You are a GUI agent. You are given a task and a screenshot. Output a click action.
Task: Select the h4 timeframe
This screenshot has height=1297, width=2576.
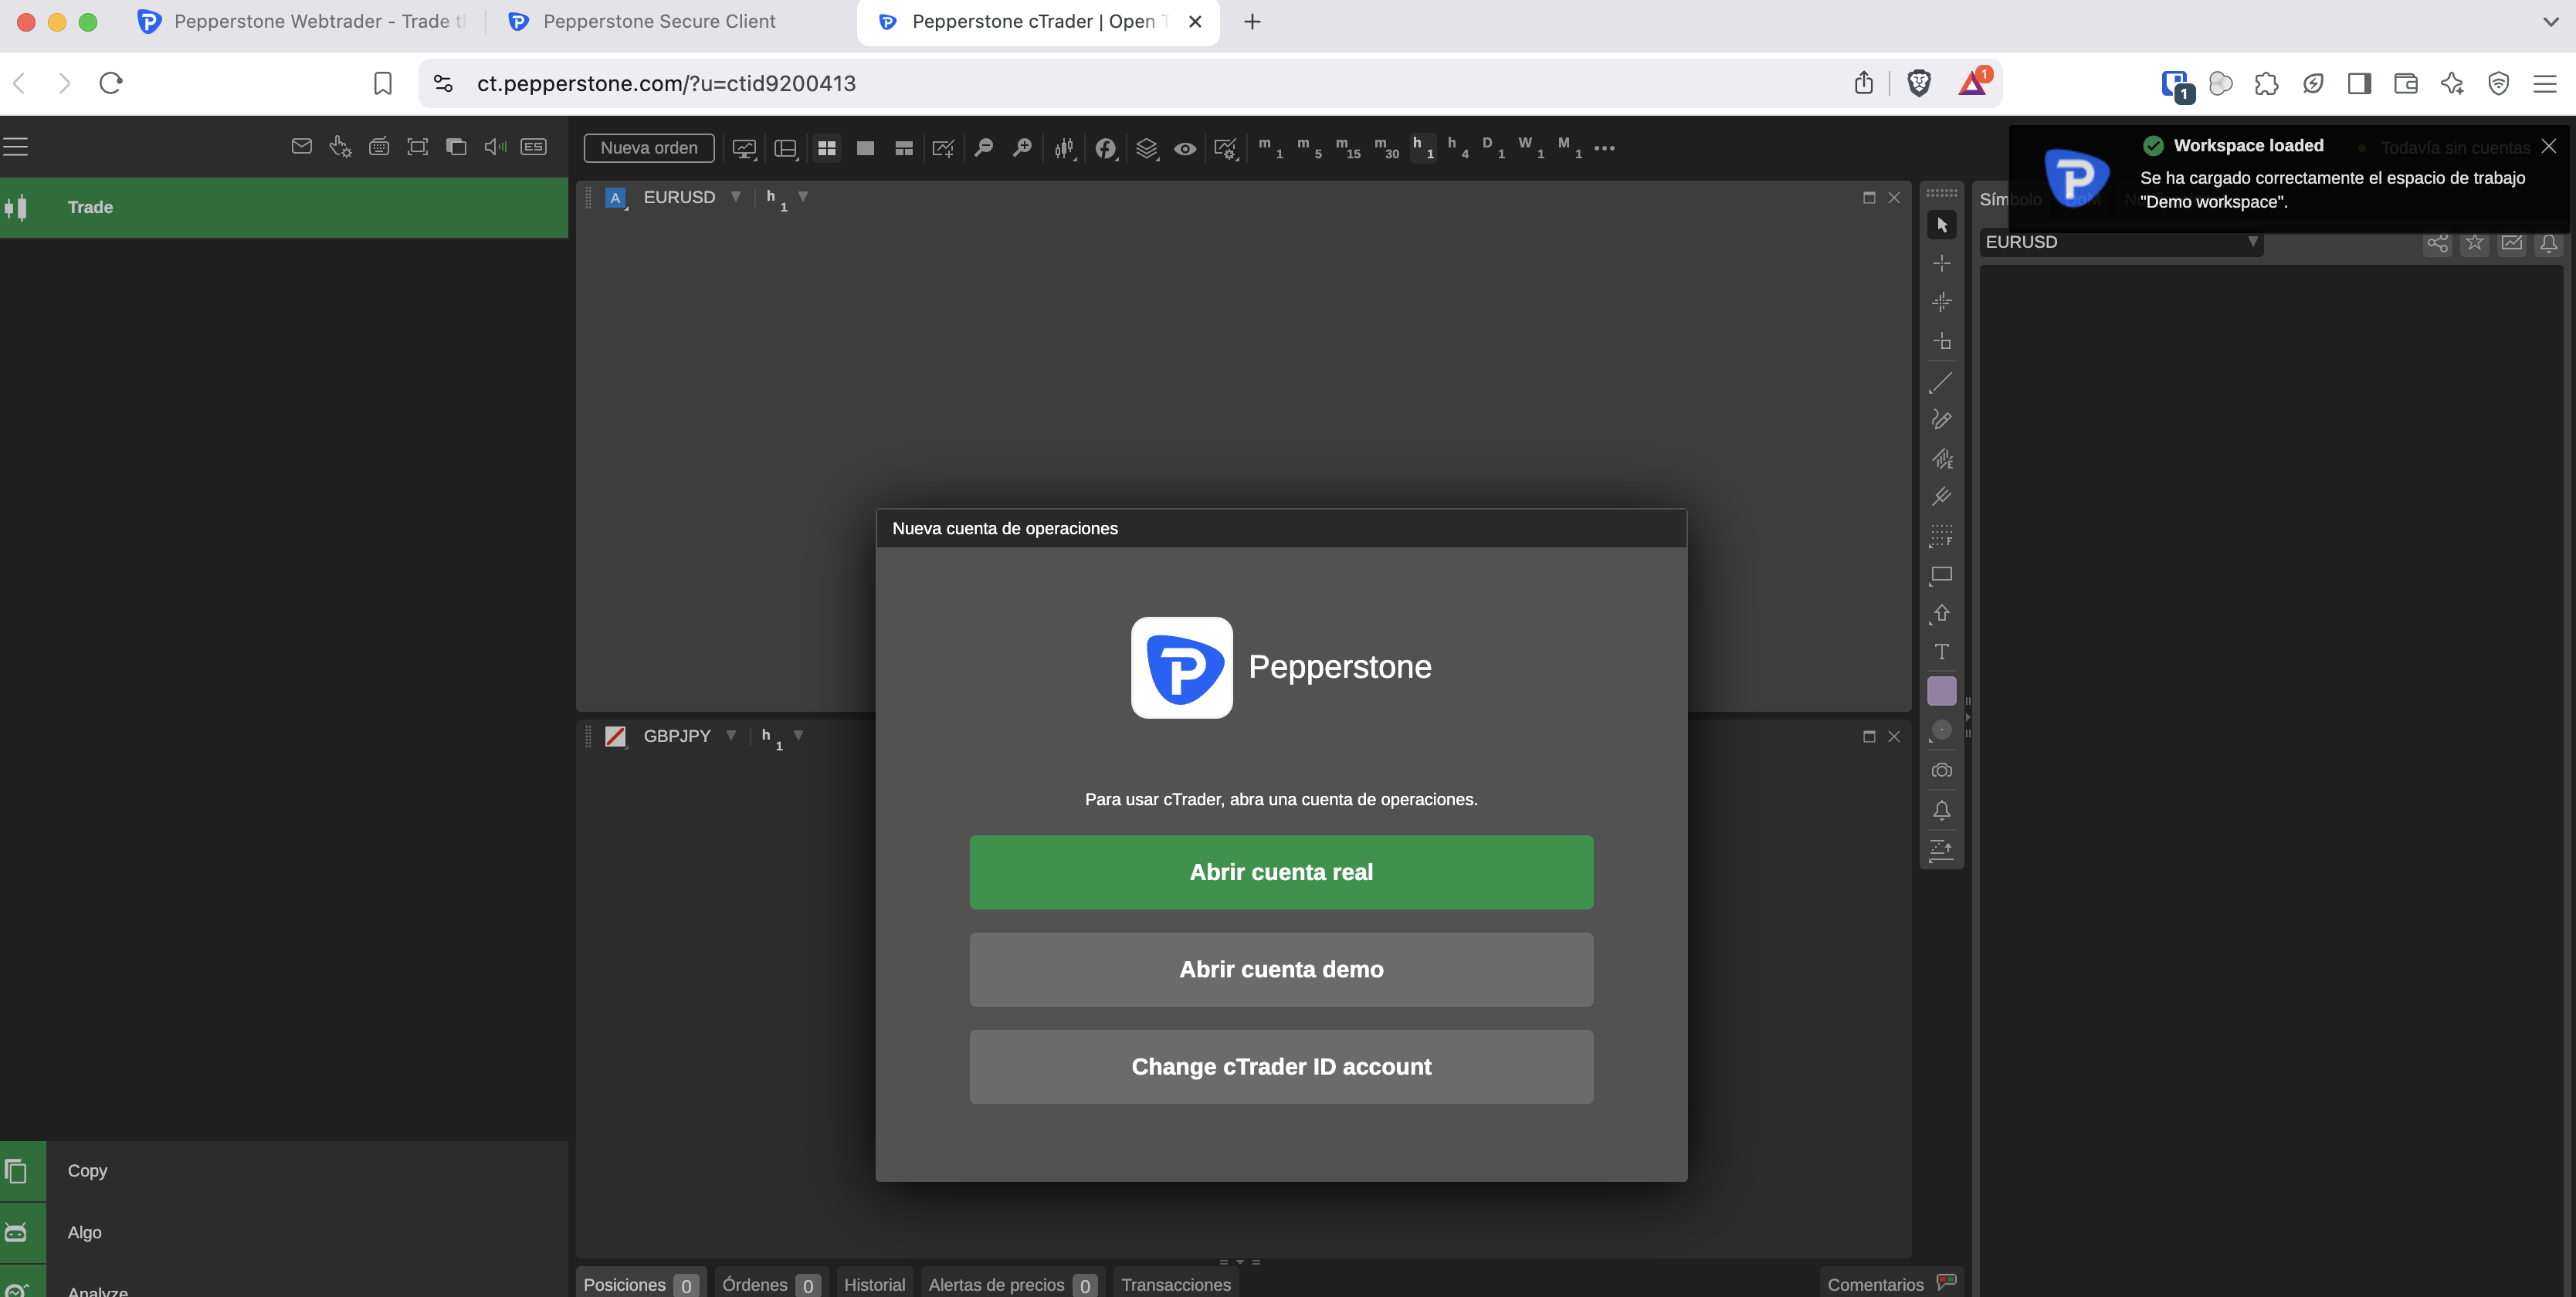tap(1458, 147)
